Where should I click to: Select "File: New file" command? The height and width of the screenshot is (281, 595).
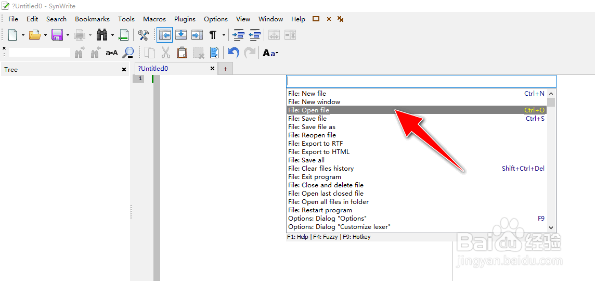(416, 94)
